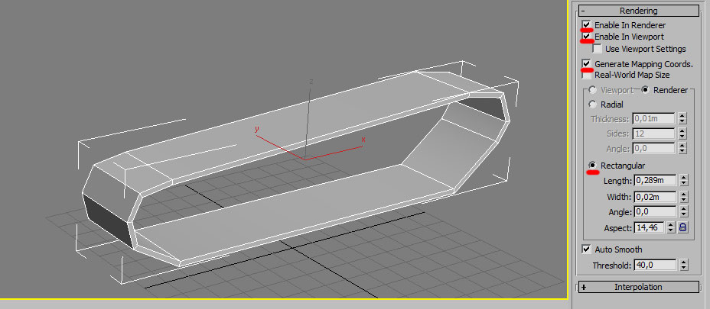The height and width of the screenshot is (309, 710).
Task: Select the Radial radio button
Action: pos(592,105)
